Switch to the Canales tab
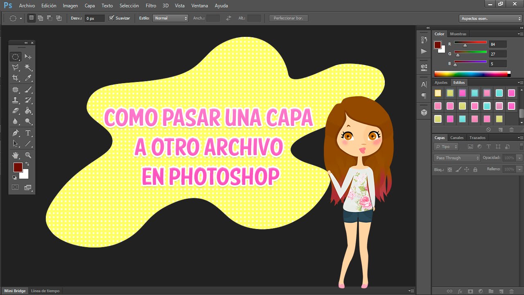This screenshot has height=295, width=524. click(x=457, y=138)
